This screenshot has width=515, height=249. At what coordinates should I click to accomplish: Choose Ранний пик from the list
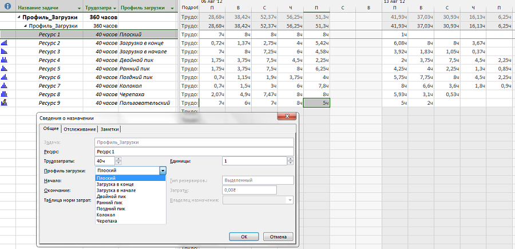(x=130, y=203)
